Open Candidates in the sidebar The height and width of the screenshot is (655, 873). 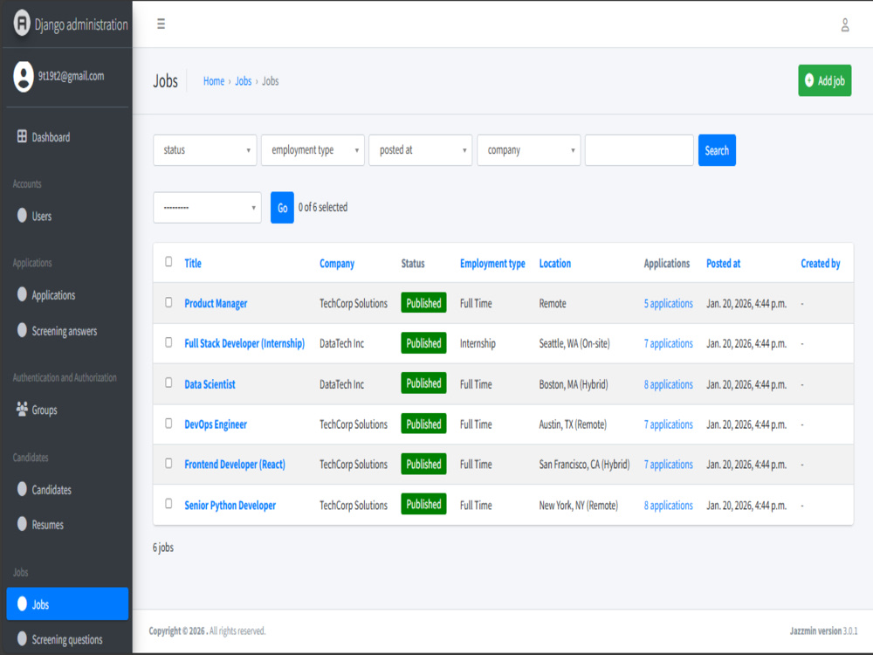(x=67, y=490)
